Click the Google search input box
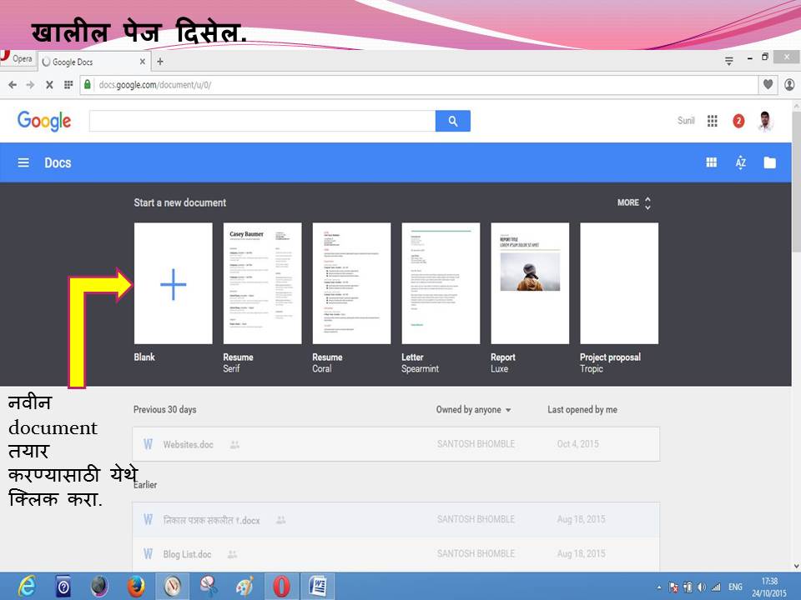 (262, 121)
